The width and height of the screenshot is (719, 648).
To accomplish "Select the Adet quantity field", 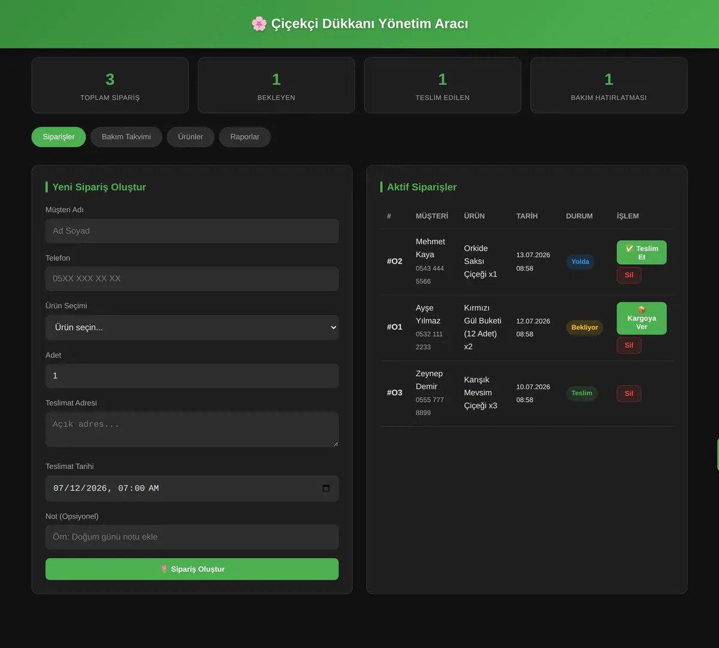I will (x=192, y=376).
